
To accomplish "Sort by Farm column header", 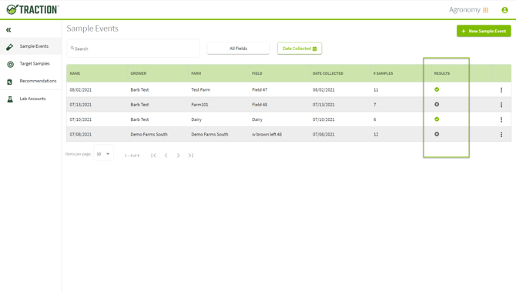I will click(196, 73).
